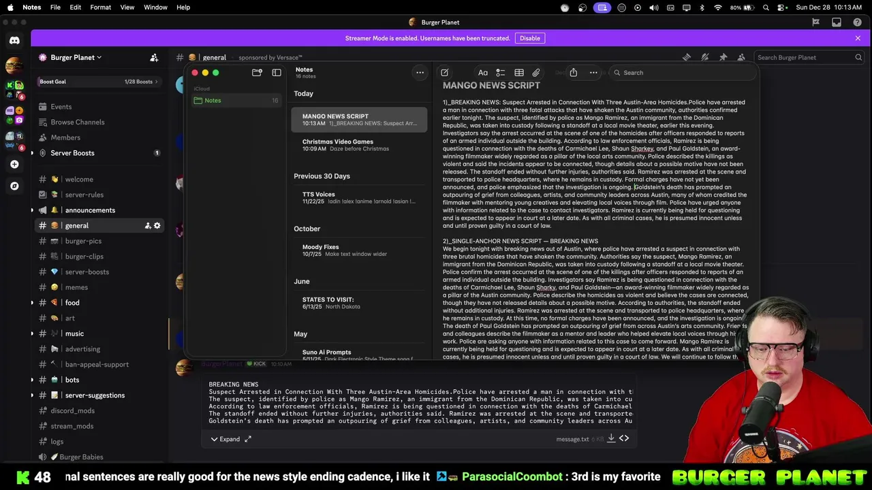Create invite icon on general channel row

[x=147, y=225]
